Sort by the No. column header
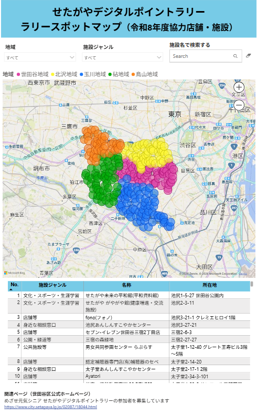 [15, 286]
